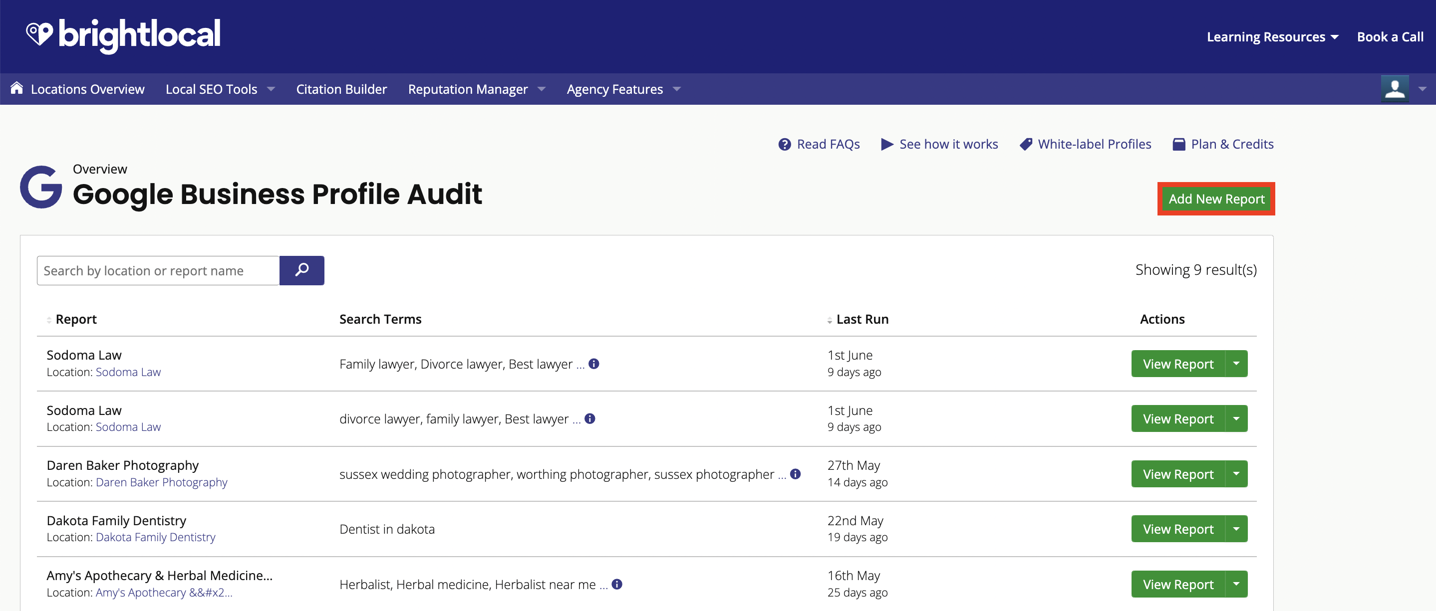Click the Add New Report button
The image size is (1436, 611).
(x=1216, y=199)
